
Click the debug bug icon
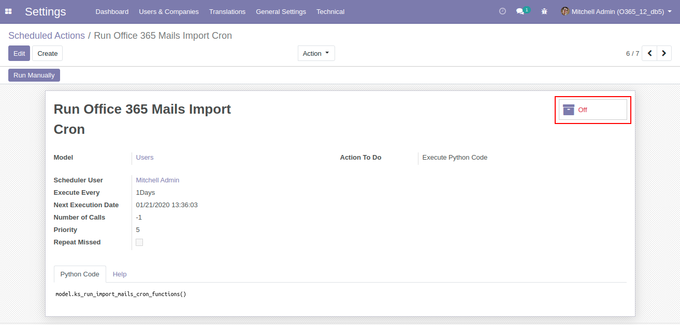pyautogui.click(x=544, y=11)
